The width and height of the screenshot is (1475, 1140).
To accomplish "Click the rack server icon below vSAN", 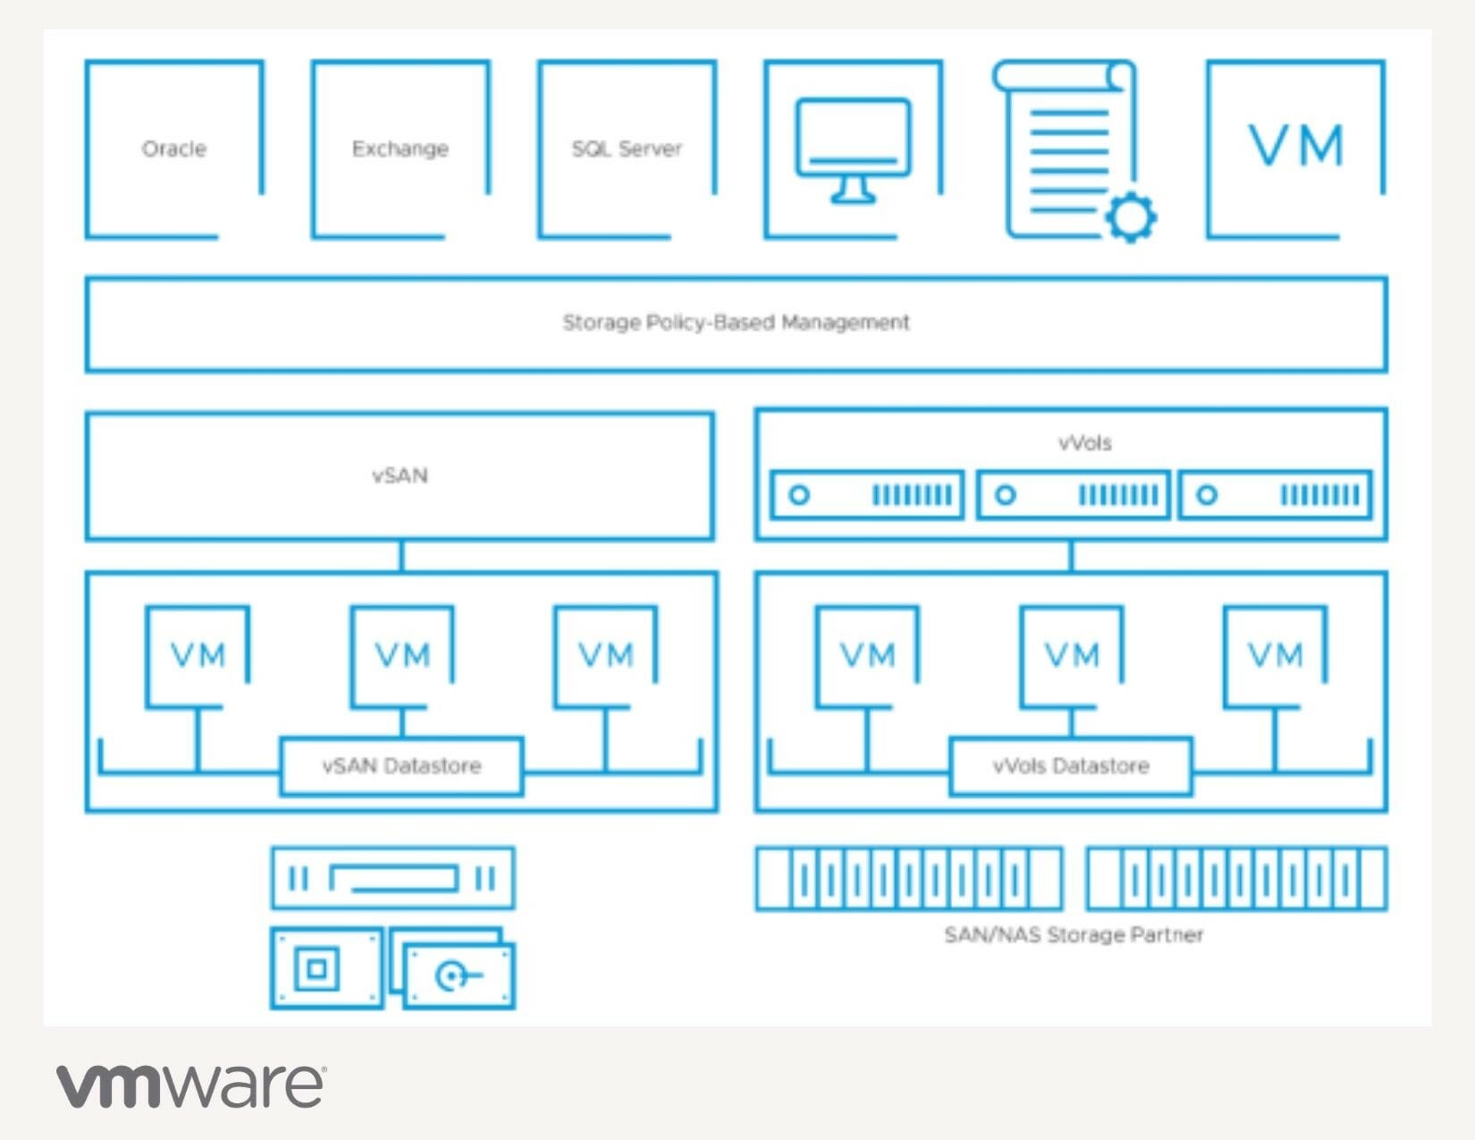I will coord(392,878).
